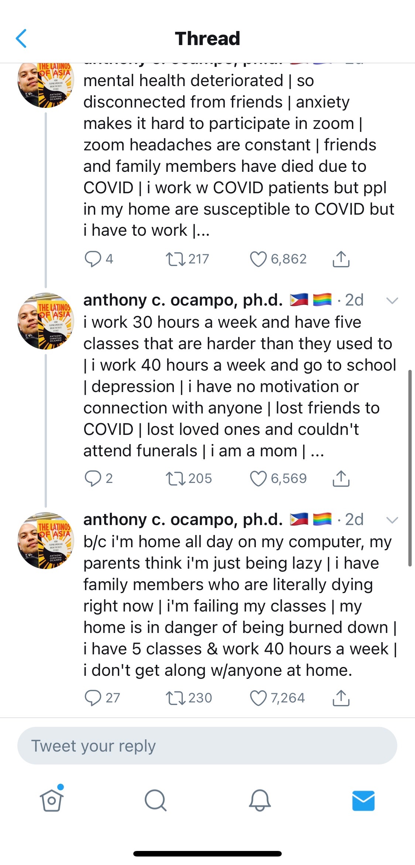This screenshot has width=415, height=865.
Task: Share the tweet about zoom headaches
Action: (x=341, y=259)
